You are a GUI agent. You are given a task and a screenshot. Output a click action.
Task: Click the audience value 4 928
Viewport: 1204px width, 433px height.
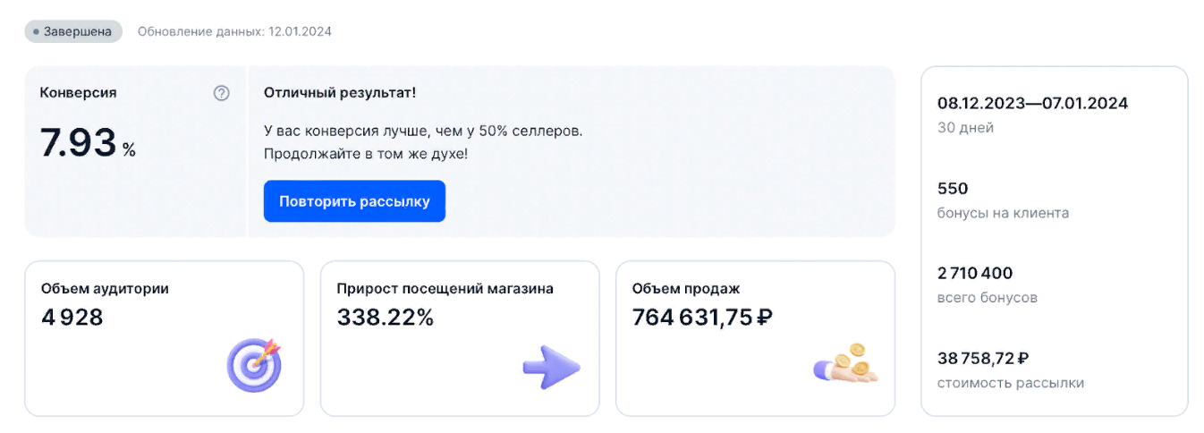pos(72,317)
